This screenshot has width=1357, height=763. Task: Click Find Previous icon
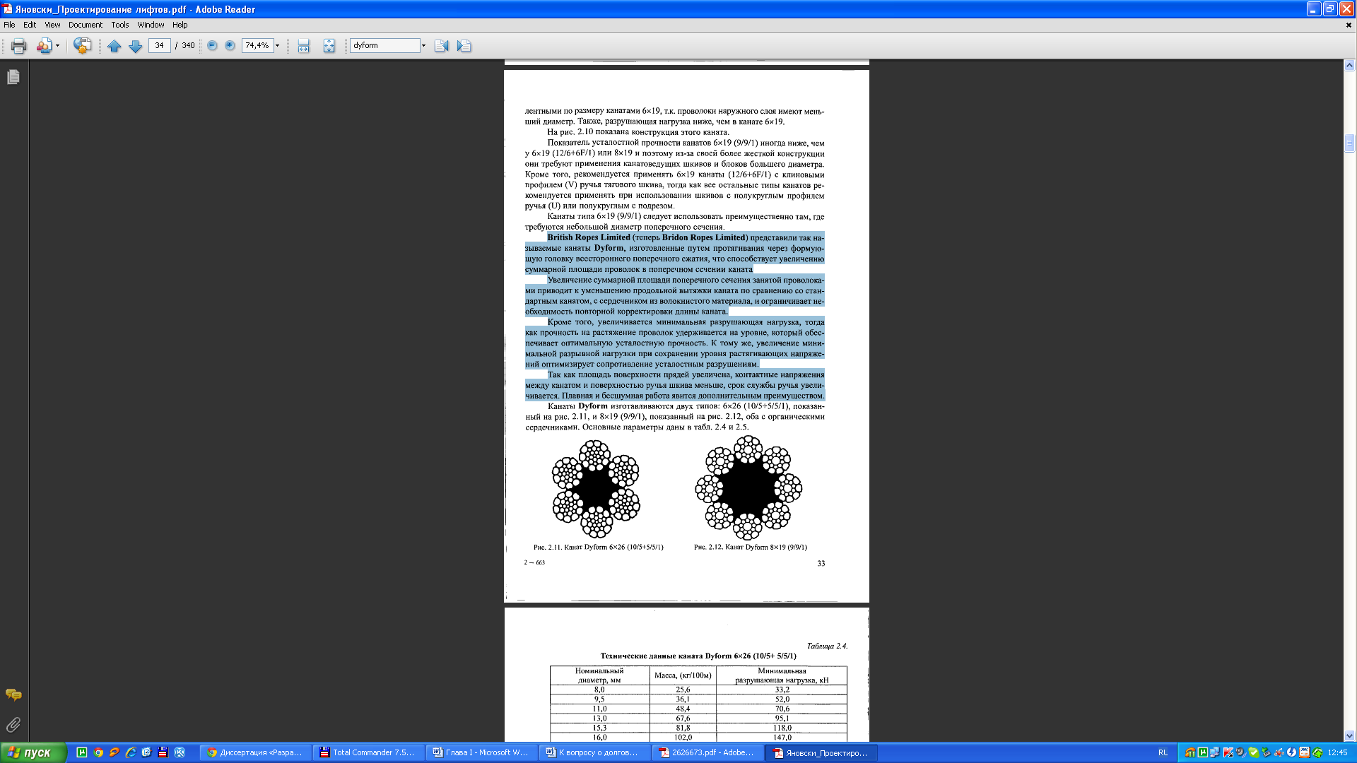pyautogui.click(x=442, y=46)
